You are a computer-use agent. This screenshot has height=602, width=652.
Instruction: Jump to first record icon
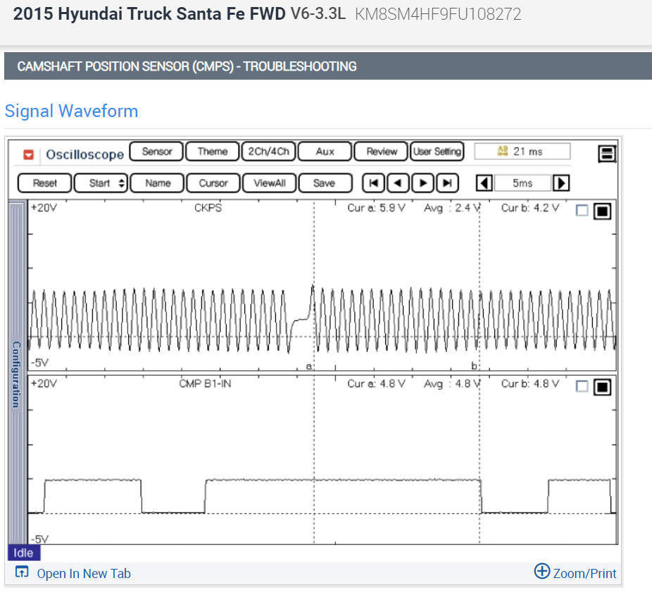(373, 183)
